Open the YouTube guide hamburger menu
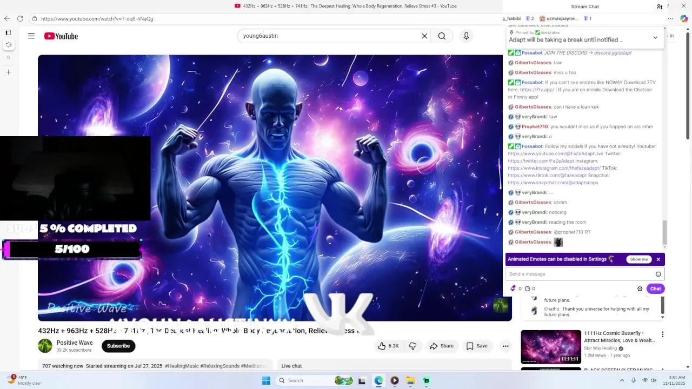692x389 pixels. click(x=31, y=36)
